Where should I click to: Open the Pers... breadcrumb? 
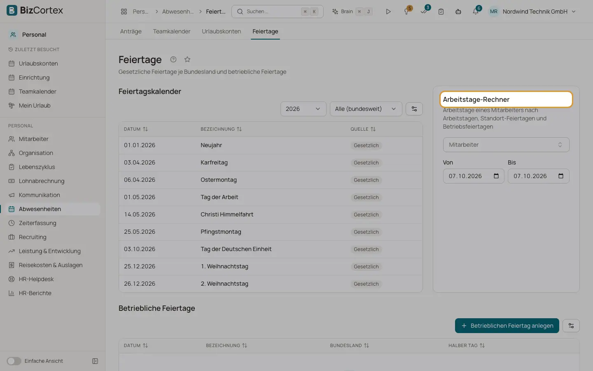pos(140,12)
